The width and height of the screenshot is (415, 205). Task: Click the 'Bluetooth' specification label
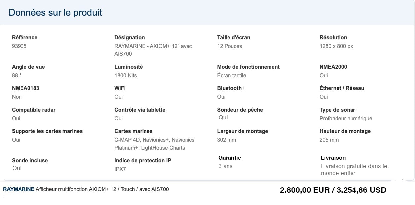pyautogui.click(x=229, y=88)
